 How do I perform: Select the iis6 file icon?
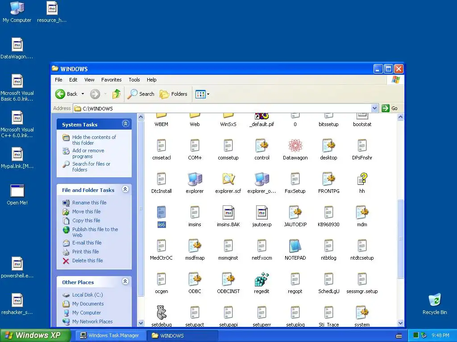point(161,212)
